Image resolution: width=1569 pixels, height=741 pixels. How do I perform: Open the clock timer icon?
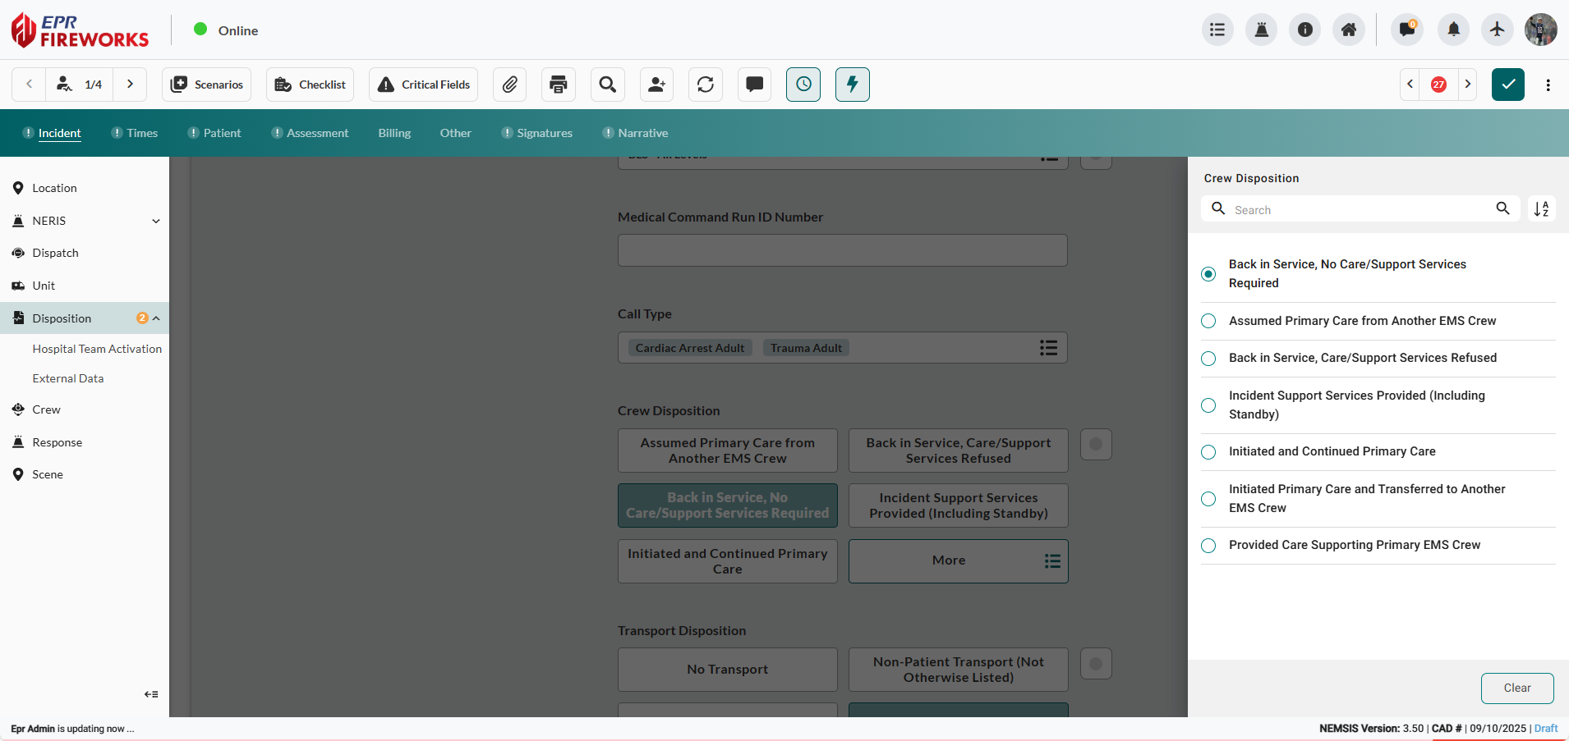[x=803, y=85]
